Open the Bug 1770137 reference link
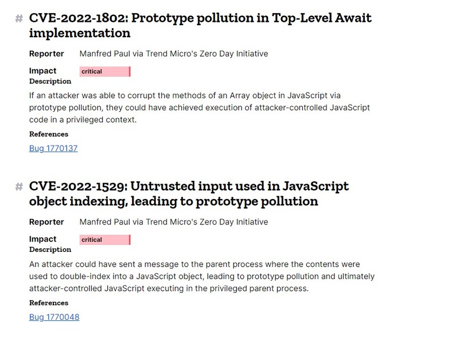Image resolution: width=459 pixels, height=338 pixels. point(53,148)
